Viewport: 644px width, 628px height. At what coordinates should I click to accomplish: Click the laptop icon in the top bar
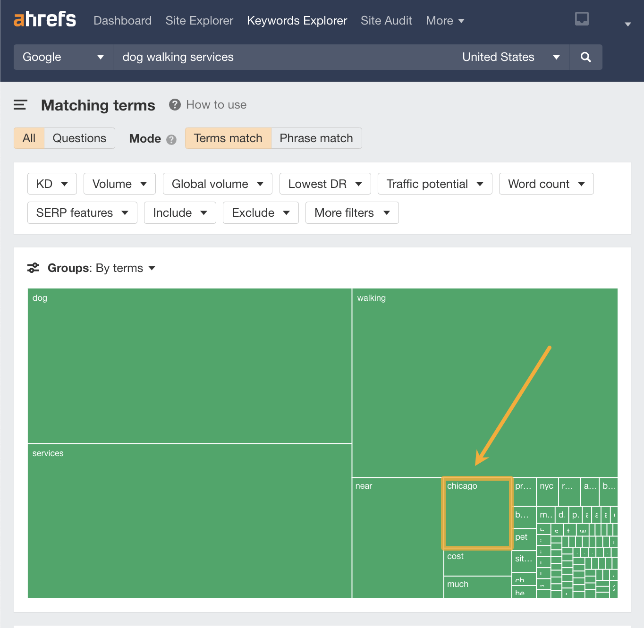tap(581, 19)
